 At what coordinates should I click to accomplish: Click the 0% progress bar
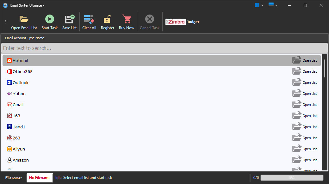point(292,178)
